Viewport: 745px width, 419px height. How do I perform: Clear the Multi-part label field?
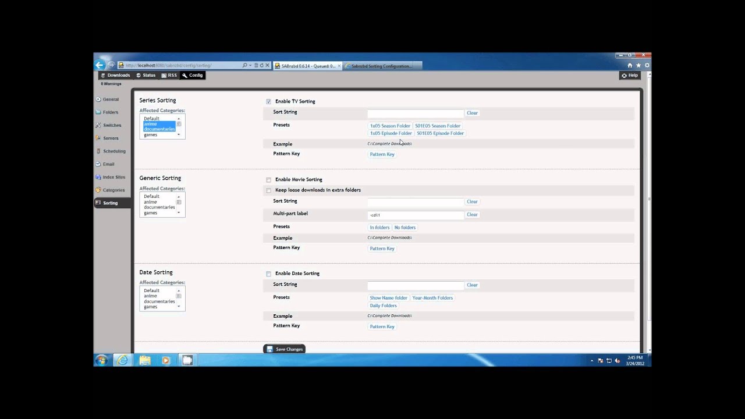[x=472, y=215]
